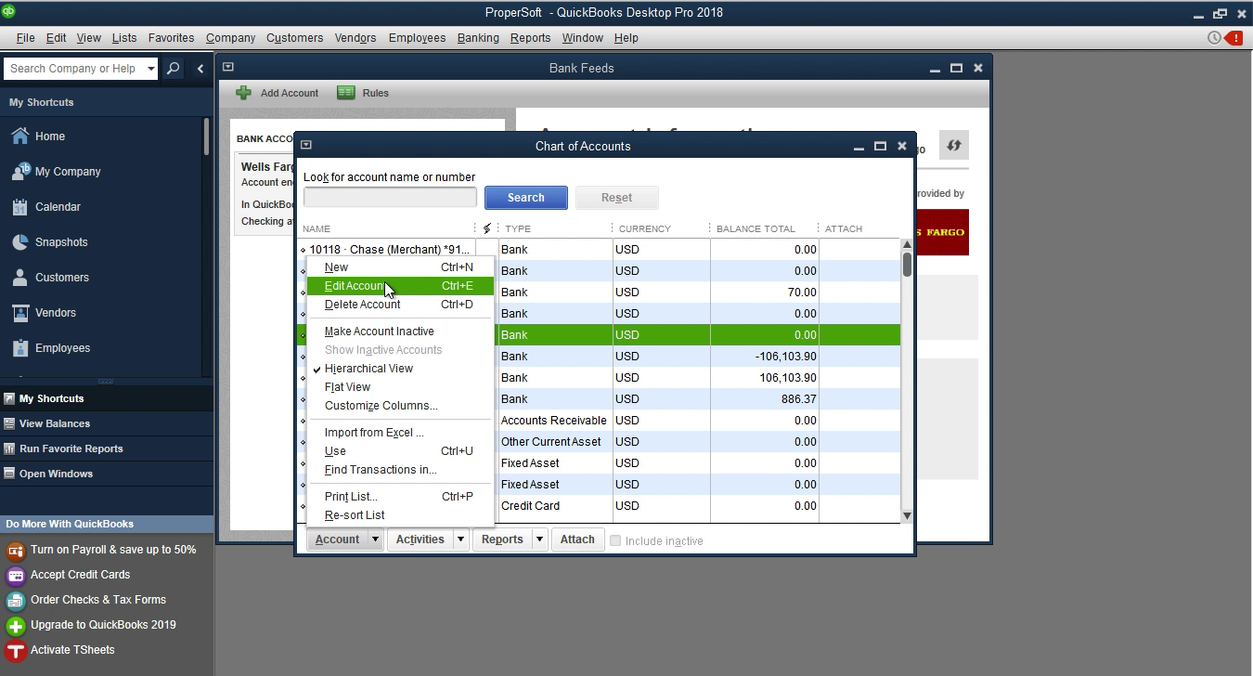Click Add Account in Bank Feeds
This screenshot has height=676, width=1253.
point(277,93)
